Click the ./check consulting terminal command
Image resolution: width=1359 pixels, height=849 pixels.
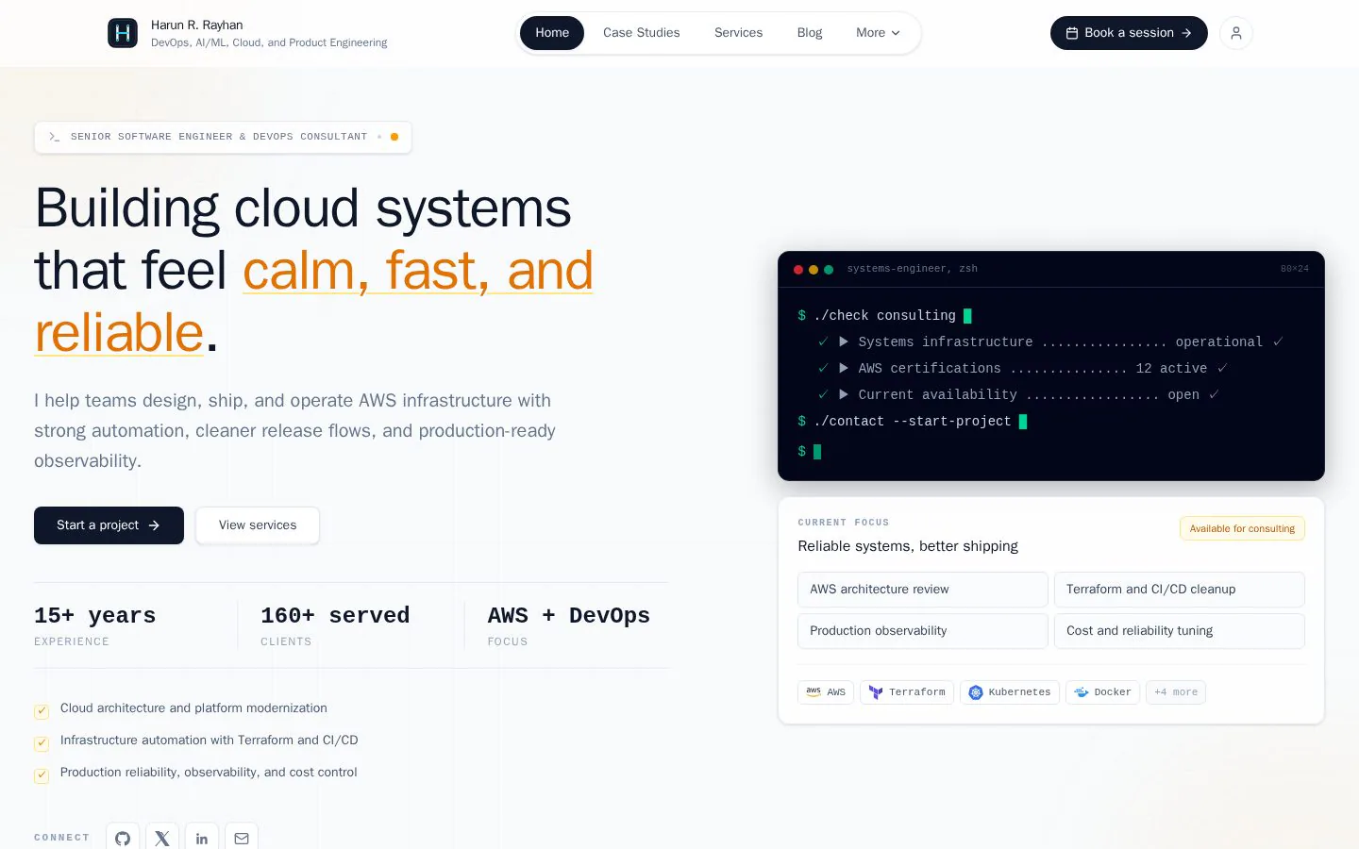tap(885, 316)
